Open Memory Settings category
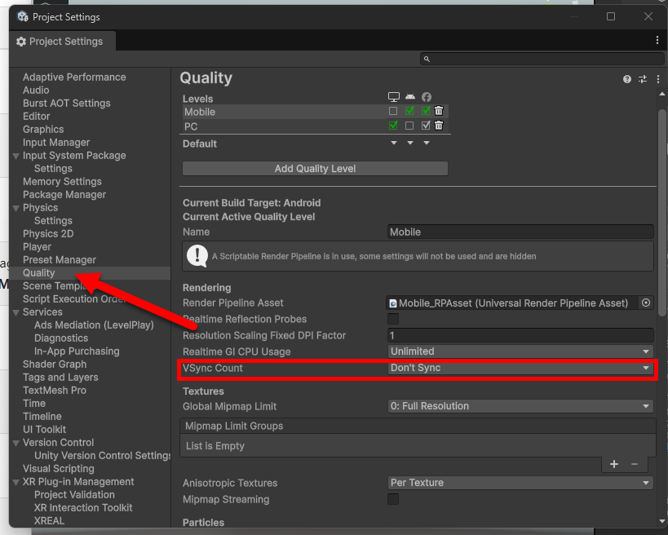 tap(62, 181)
